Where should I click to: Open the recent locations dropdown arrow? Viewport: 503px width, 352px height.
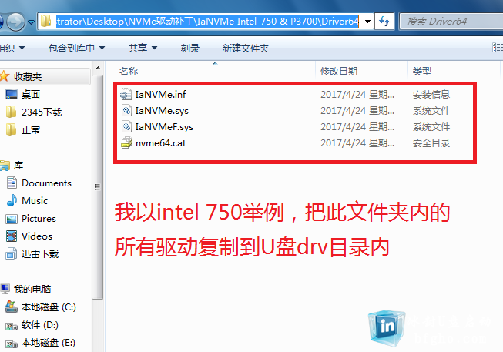pyautogui.click(x=31, y=22)
